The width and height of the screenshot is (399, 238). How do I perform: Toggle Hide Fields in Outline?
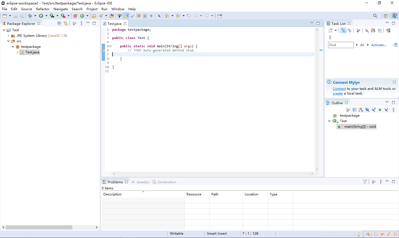click(367, 110)
